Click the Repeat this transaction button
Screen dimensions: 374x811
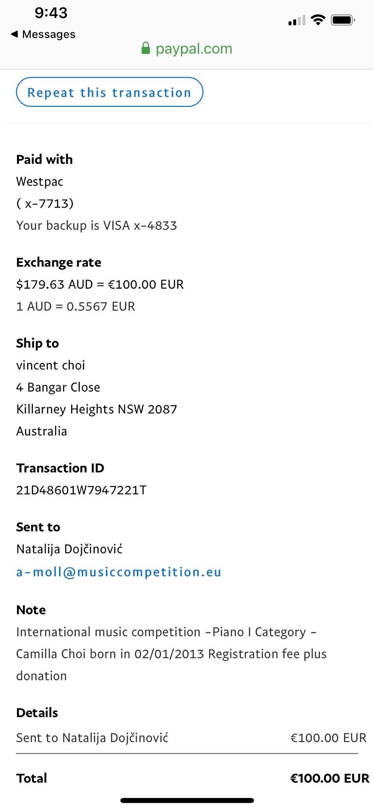click(x=110, y=92)
